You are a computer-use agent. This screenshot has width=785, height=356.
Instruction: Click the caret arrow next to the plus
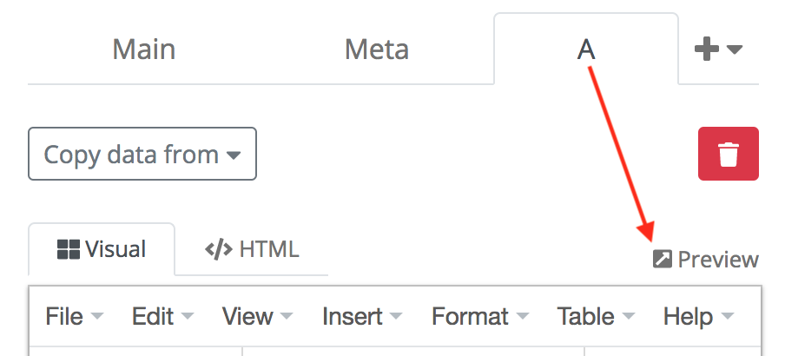tap(734, 50)
